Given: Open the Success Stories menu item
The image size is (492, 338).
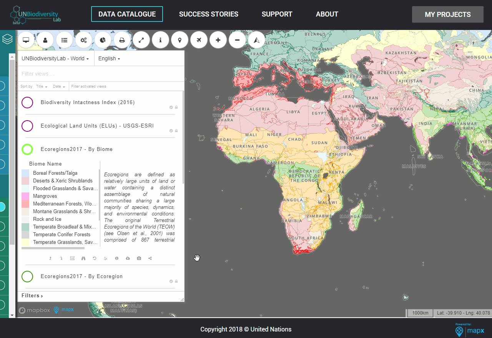Looking at the screenshot, I should point(209,14).
